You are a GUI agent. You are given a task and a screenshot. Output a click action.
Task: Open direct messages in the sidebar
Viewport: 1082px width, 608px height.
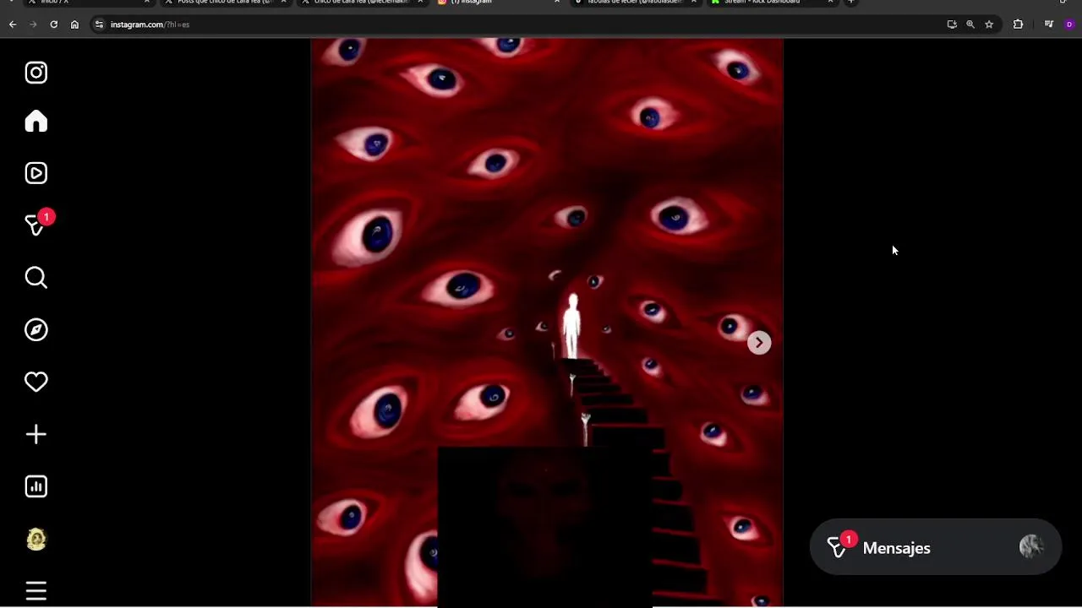tap(36, 225)
